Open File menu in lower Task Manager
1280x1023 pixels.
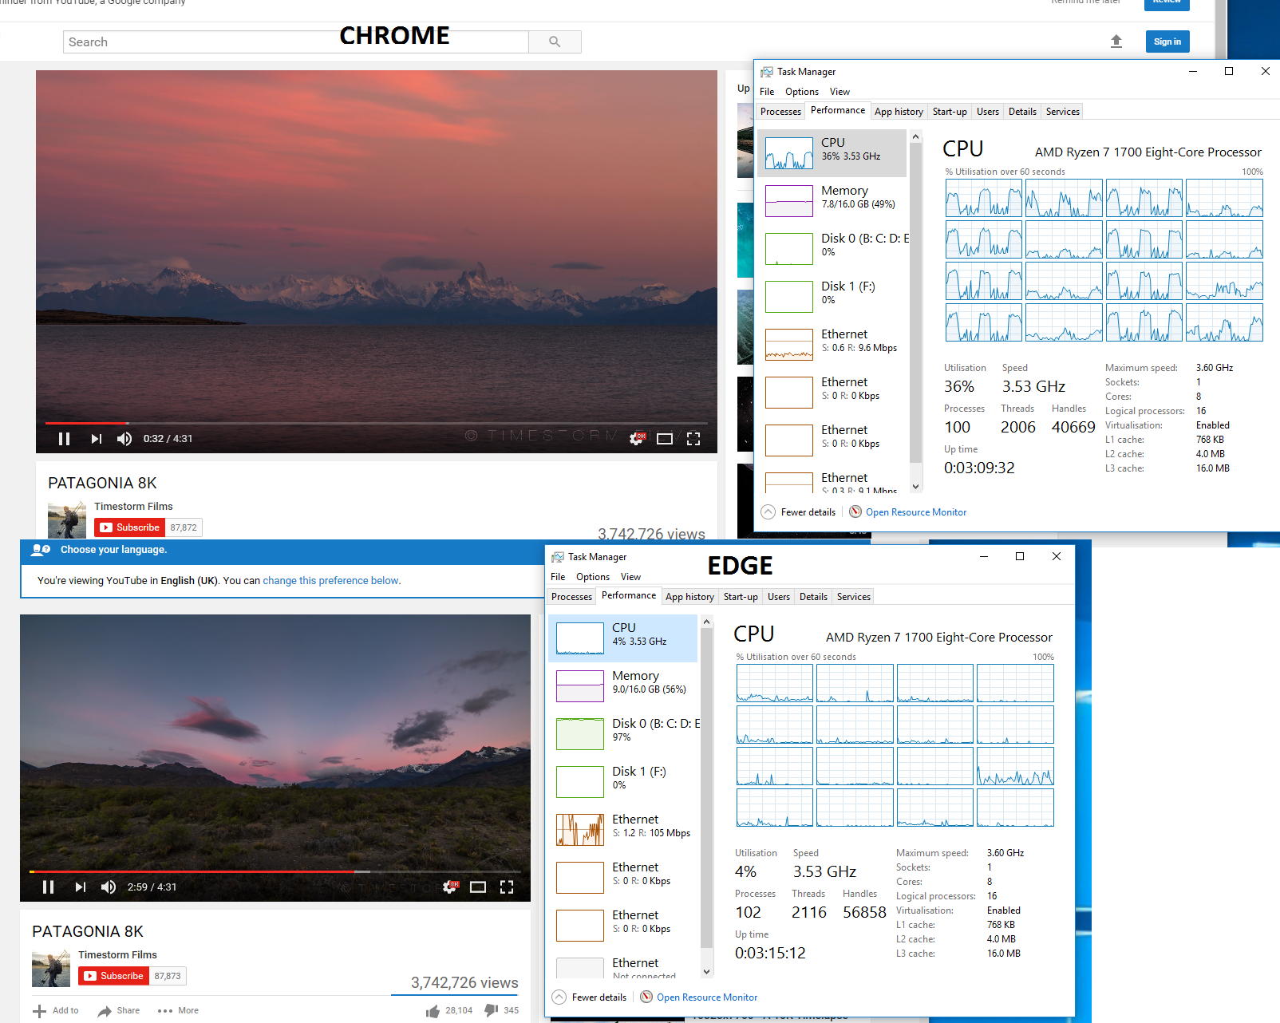558,577
